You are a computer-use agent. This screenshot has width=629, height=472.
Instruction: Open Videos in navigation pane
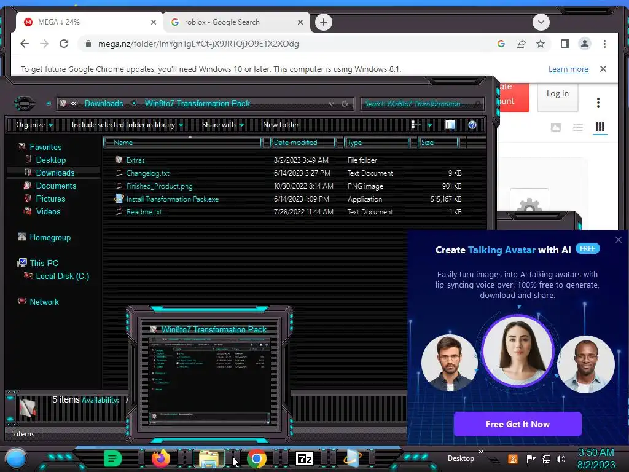48,211
